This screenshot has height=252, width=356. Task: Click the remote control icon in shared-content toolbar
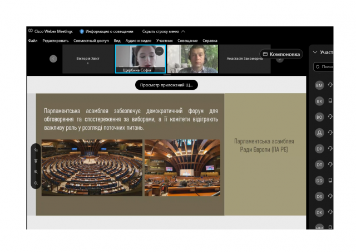[x=36, y=161]
